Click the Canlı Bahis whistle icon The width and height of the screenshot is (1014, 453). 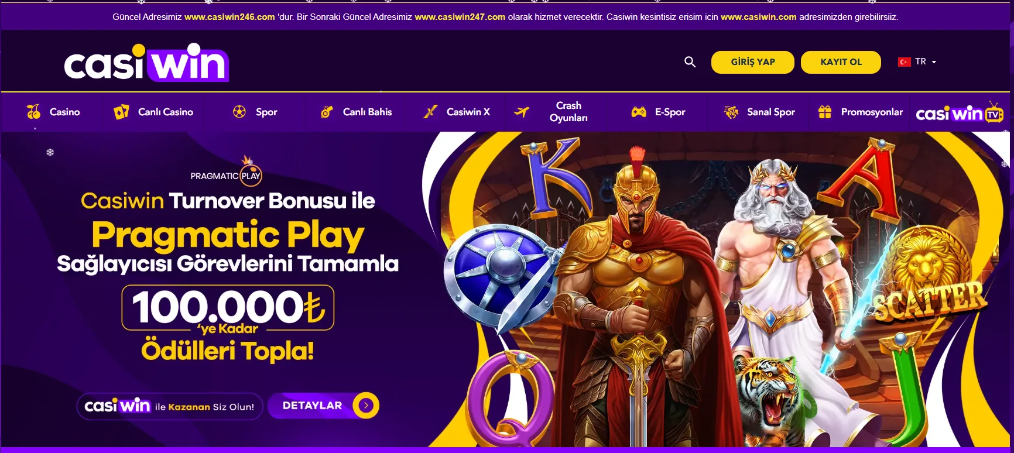[x=327, y=112]
